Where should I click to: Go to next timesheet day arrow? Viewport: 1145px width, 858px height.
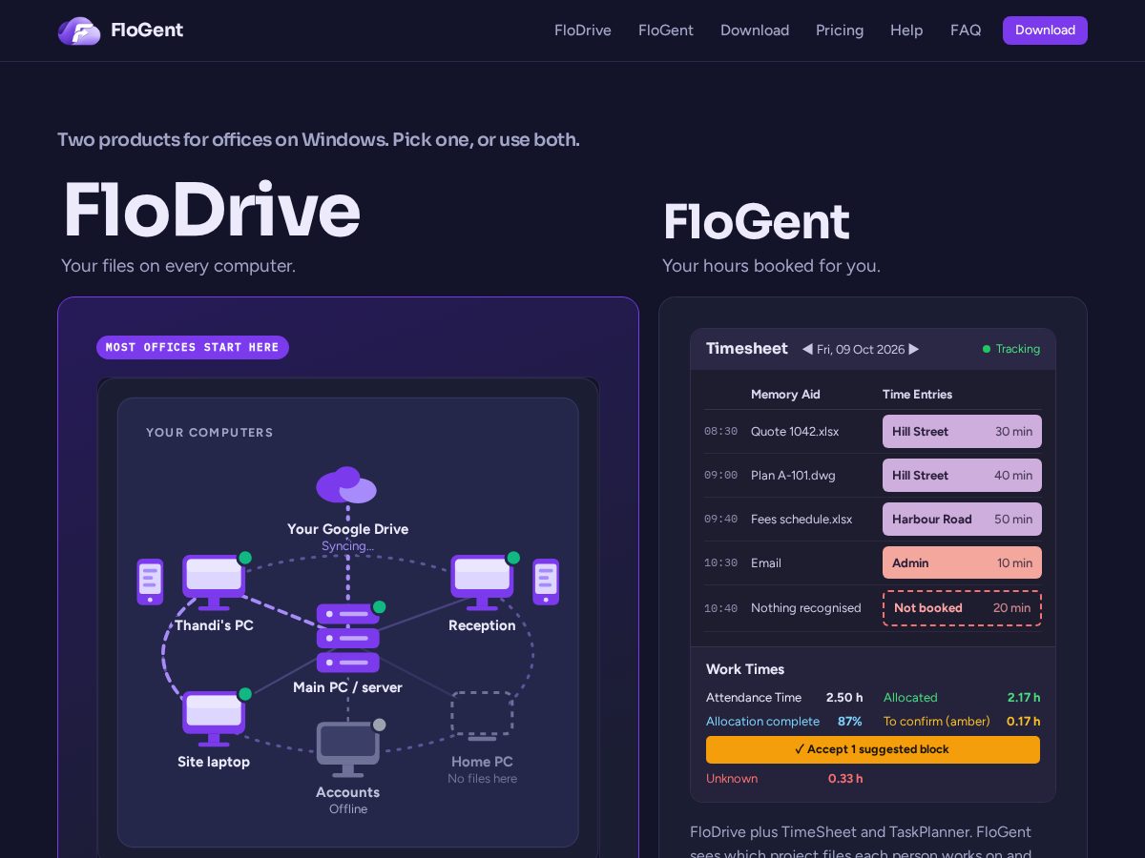tap(914, 349)
